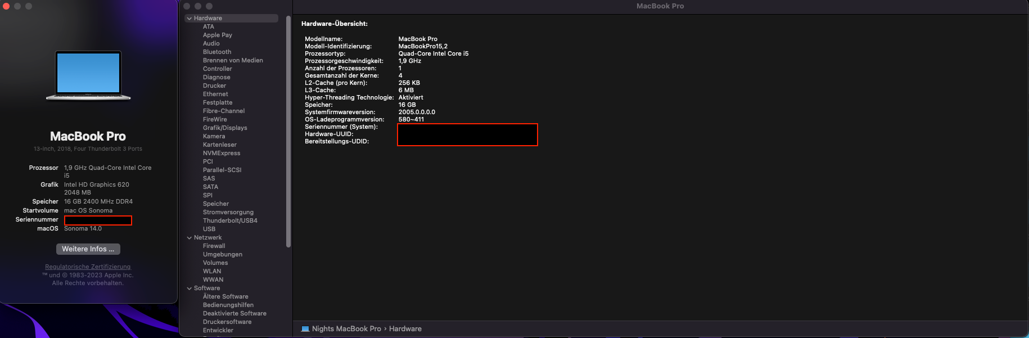Click the MacBook Pro laptop image
Viewport: 1029px width, 338px height.
click(x=88, y=75)
